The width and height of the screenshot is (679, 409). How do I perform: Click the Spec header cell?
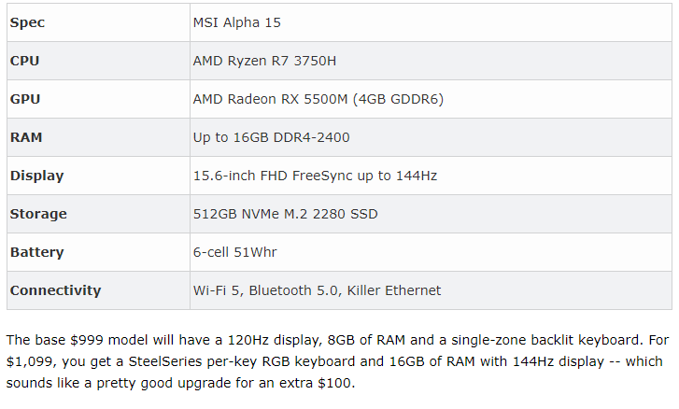tap(98, 22)
